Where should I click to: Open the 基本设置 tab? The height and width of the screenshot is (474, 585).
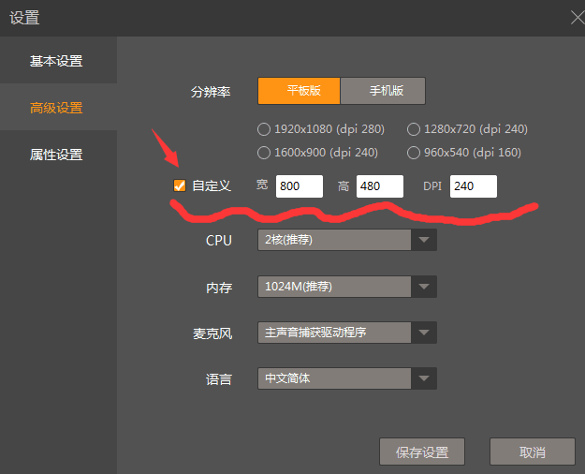(58, 61)
